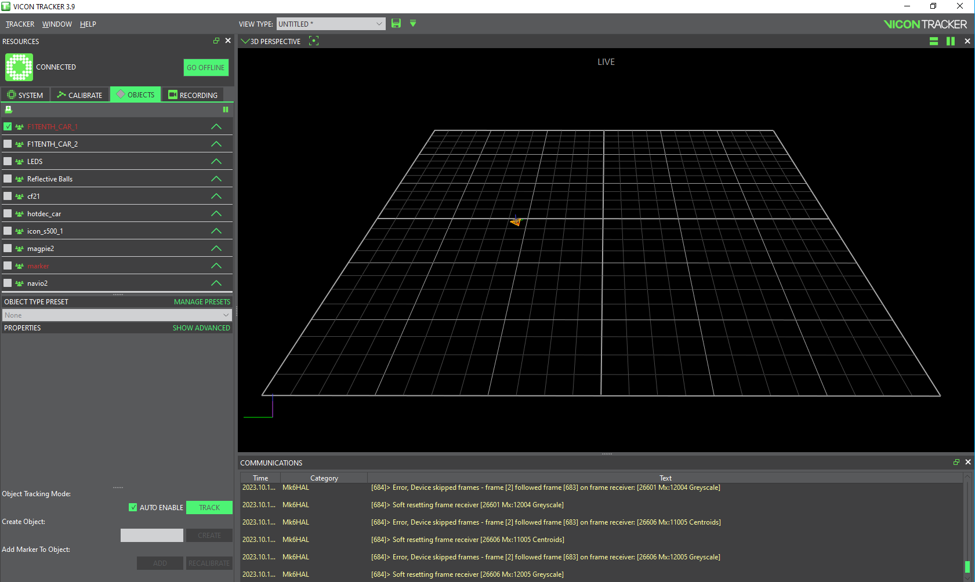Uncheck the F1TENTH_CAR_1 object checkbox
The height and width of the screenshot is (582, 975).
[x=8, y=126]
